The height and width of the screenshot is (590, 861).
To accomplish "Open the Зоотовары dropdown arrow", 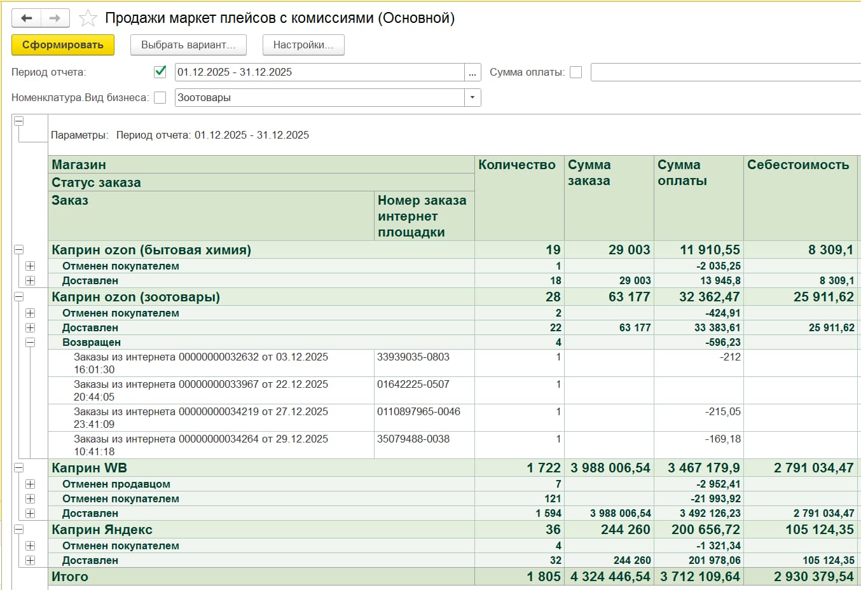I will (472, 98).
